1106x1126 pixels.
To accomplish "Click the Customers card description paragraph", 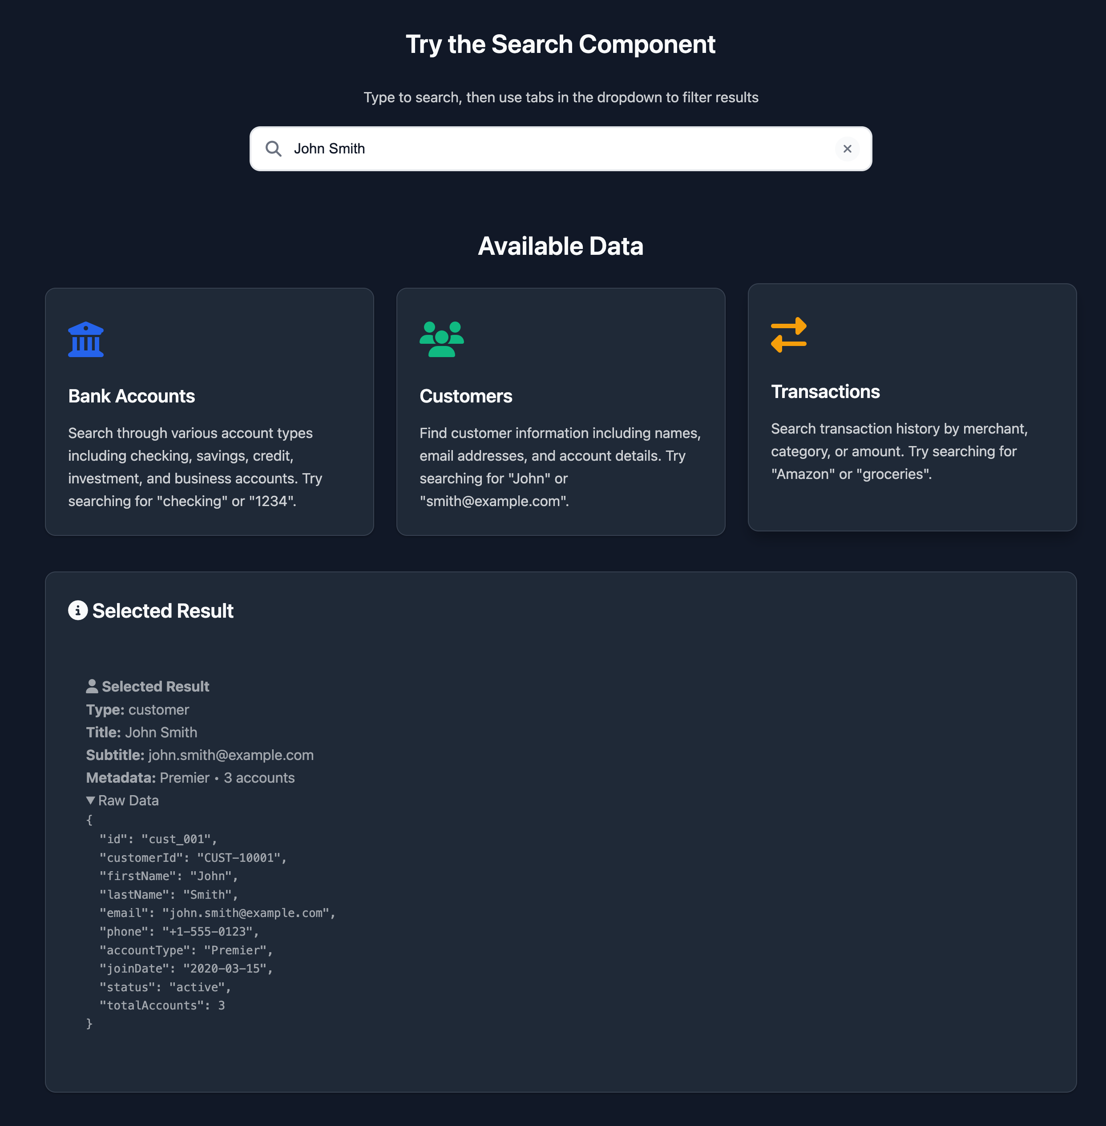I will point(559,467).
